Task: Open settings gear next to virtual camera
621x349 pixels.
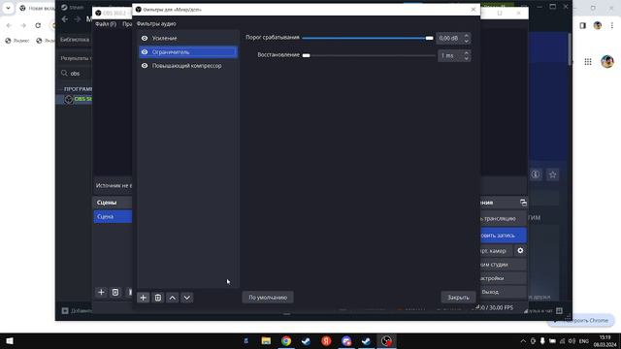Action: click(520, 250)
